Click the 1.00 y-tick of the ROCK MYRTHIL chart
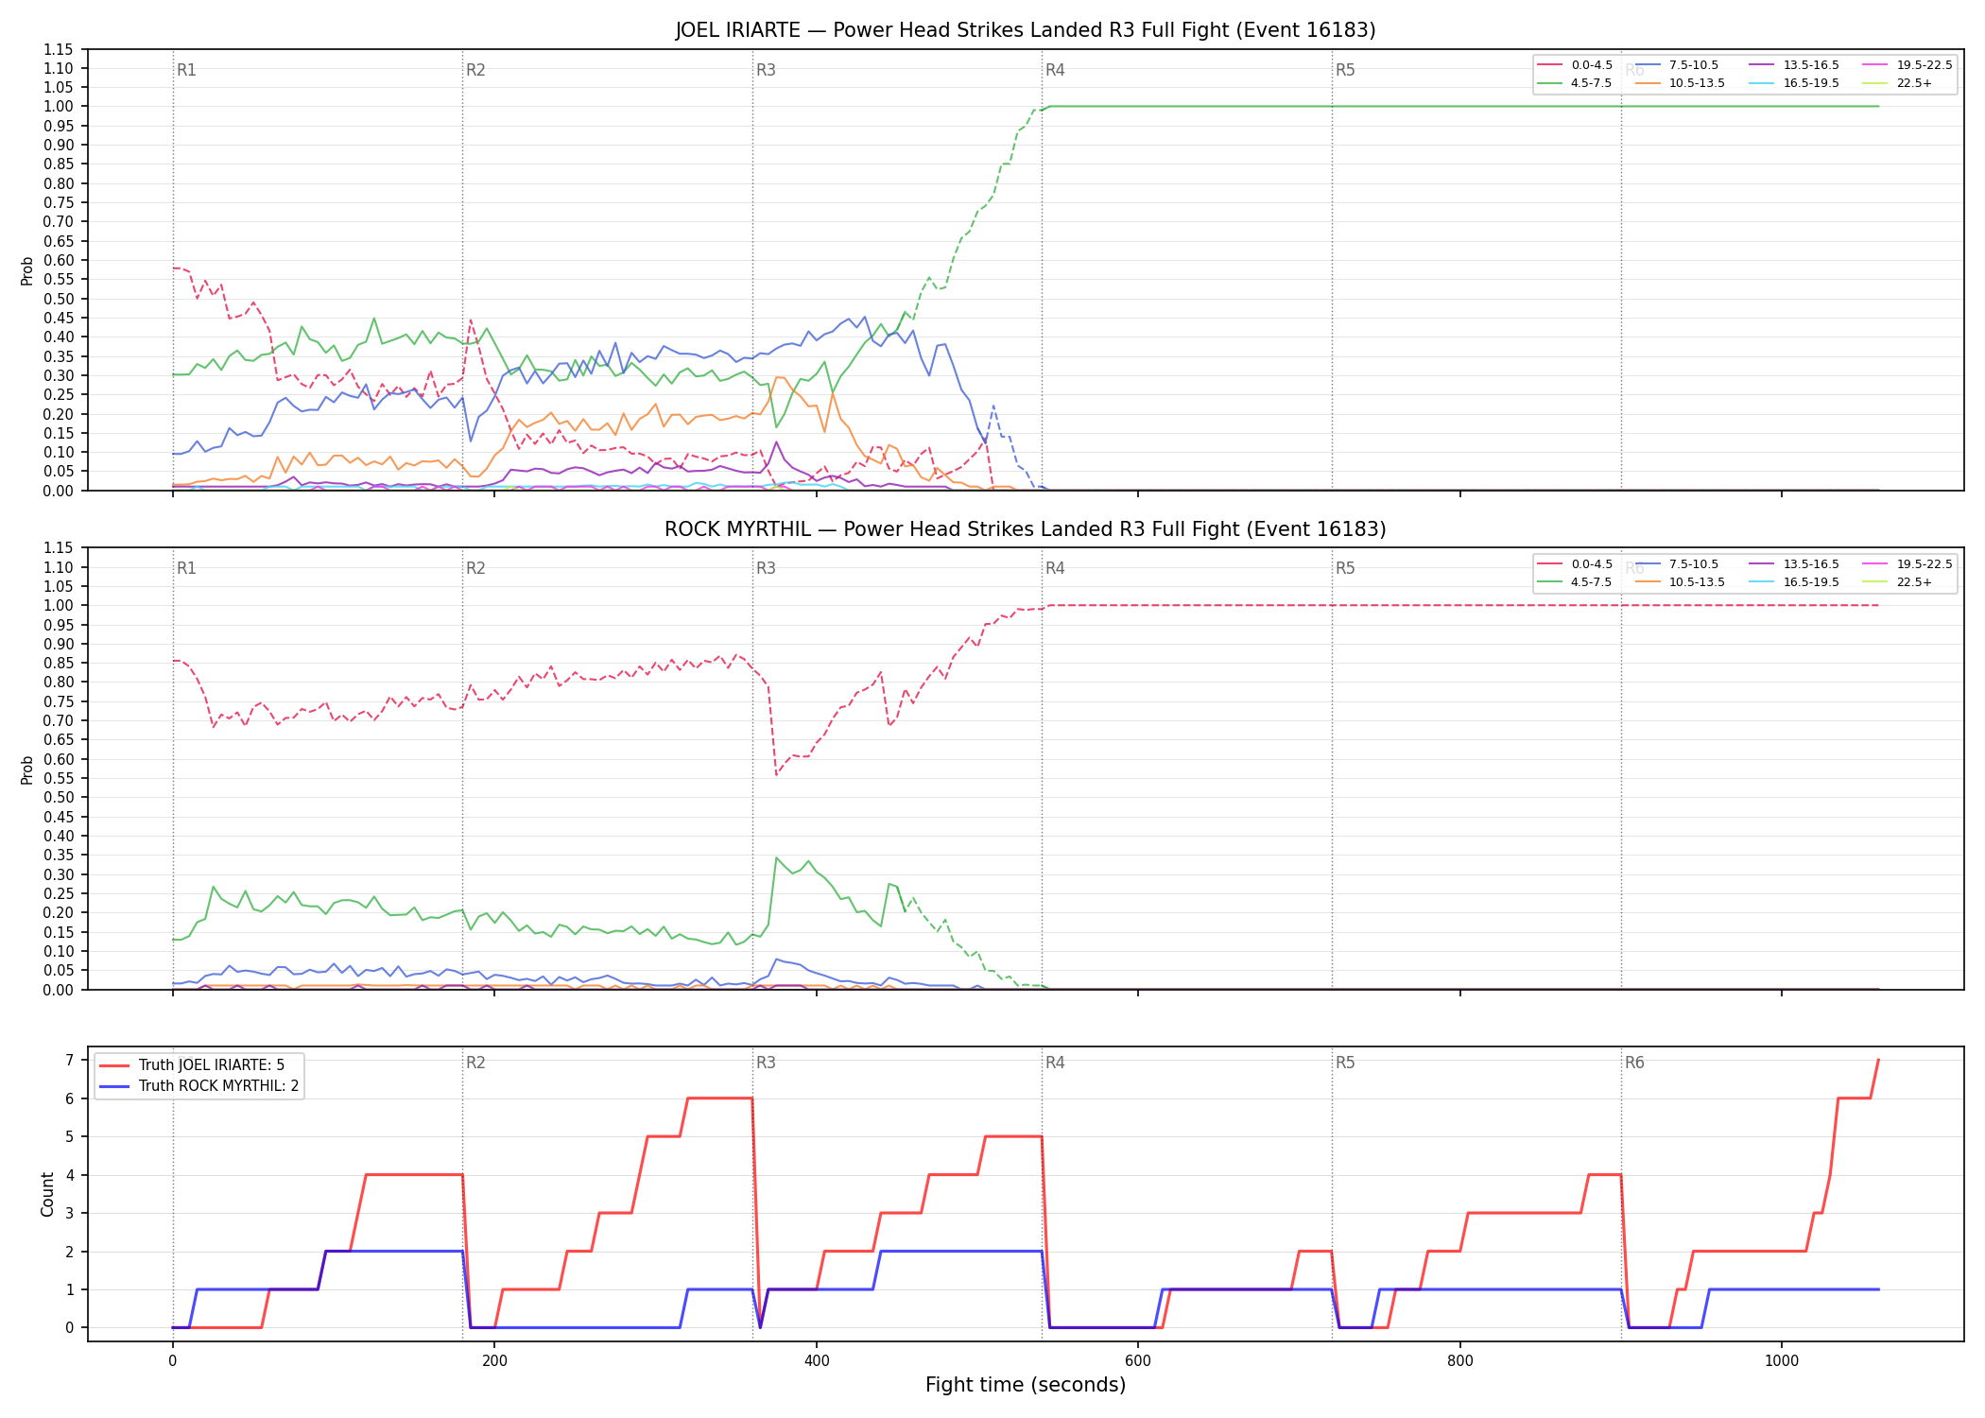This screenshot has width=1985, height=1418. [59, 605]
